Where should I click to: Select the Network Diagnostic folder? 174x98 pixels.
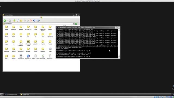click(21, 43)
